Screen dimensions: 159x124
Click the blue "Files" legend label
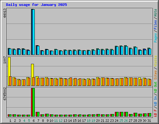(x=156, y=25)
